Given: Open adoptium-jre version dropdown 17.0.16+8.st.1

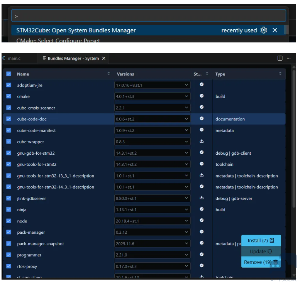Looking at the screenshot, I should click(x=152, y=85).
